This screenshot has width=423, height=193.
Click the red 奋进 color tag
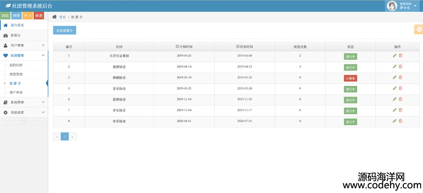(x=39, y=16)
